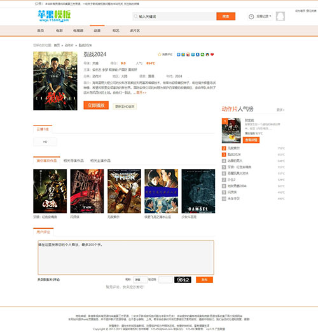The height and width of the screenshot is (334, 318).
Task: Click the first blue share icon
Action: coord(178,55)
